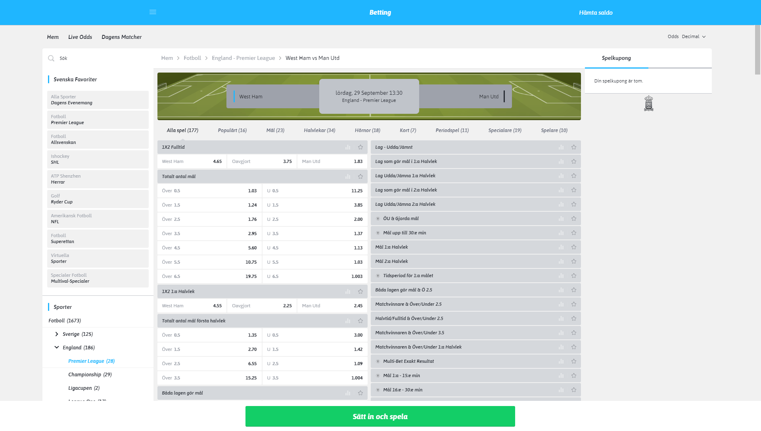
Task: Stats icon for Lag Udda/Jämna 1:a Halvlek
Action: tap(561, 176)
